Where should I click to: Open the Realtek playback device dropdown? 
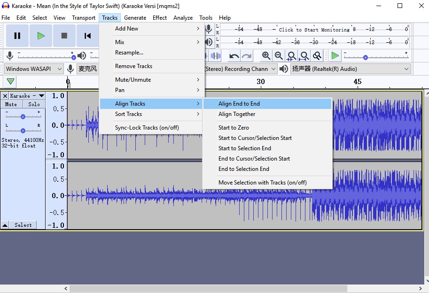[x=351, y=69]
